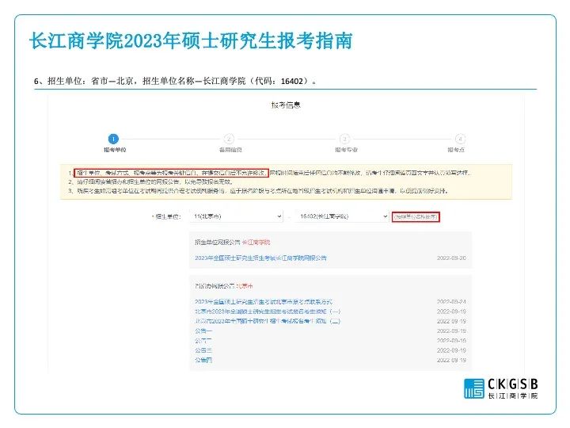Open the 北京市报考点联系方式 announcement link
This screenshot has height=428, width=570.
[x=264, y=302]
